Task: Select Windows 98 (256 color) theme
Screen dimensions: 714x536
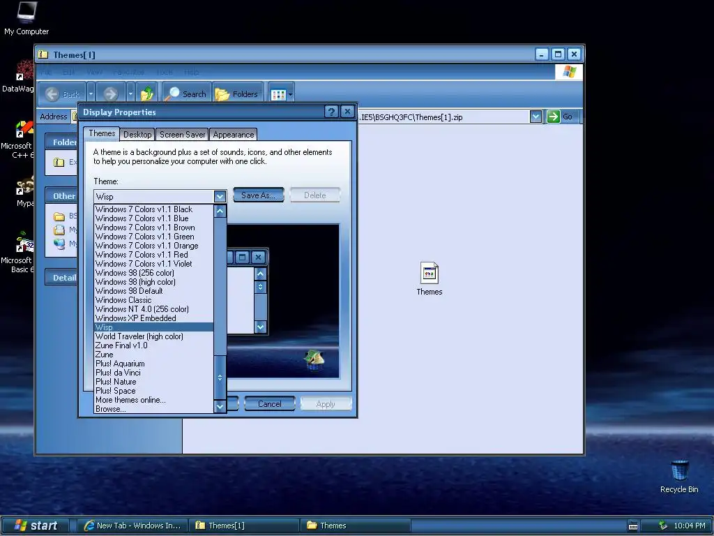Action: (153, 273)
